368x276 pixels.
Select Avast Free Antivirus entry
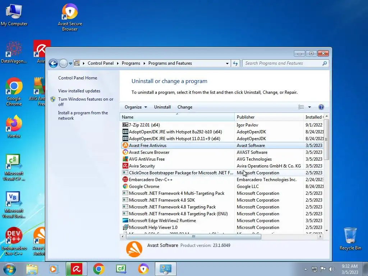tap(222, 146)
